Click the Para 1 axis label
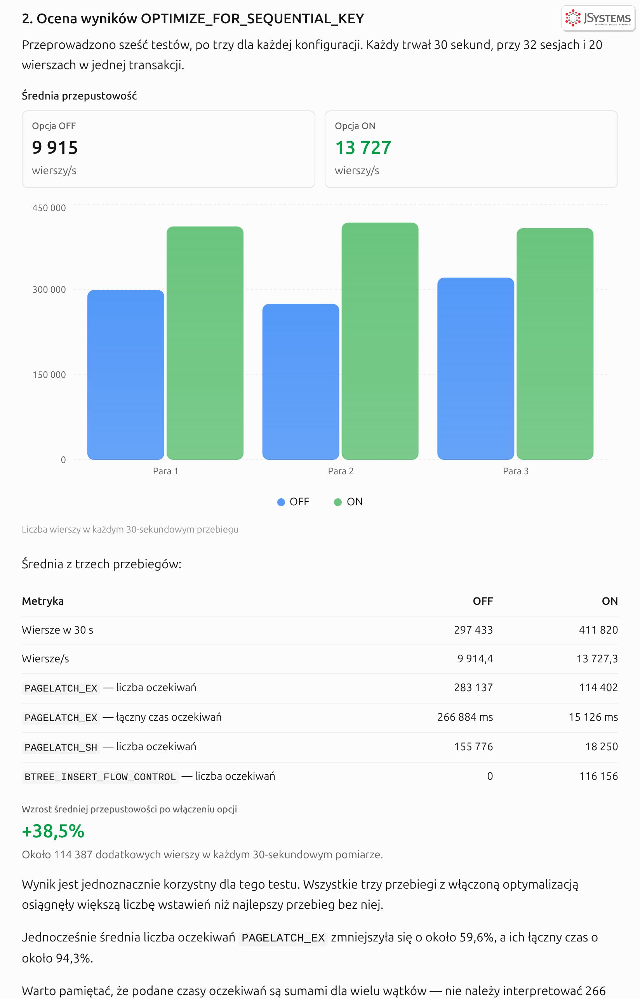The image size is (640, 999). coord(165,471)
